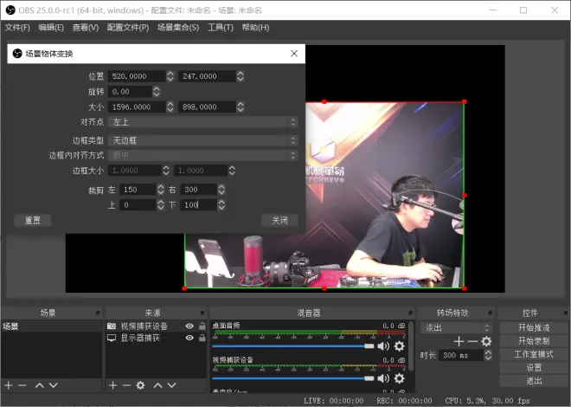Toggle visibility of 显示器捕获 source
Screen dimensions: 571x407
click(x=189, y=338)
